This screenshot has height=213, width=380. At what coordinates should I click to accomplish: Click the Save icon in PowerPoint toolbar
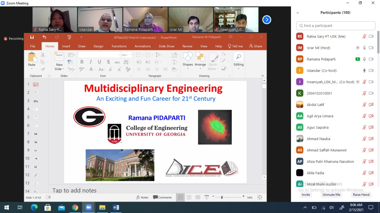pyautogui.click(x=32, y=37)
